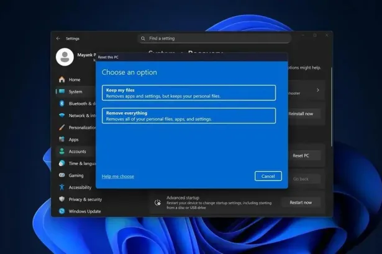Click the Find a setting search box

coord(214,38)
